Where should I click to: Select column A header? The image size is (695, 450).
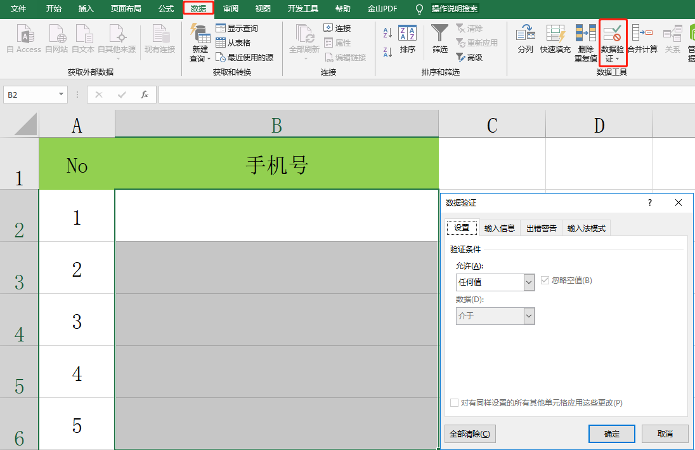click(x=77, y=124)
